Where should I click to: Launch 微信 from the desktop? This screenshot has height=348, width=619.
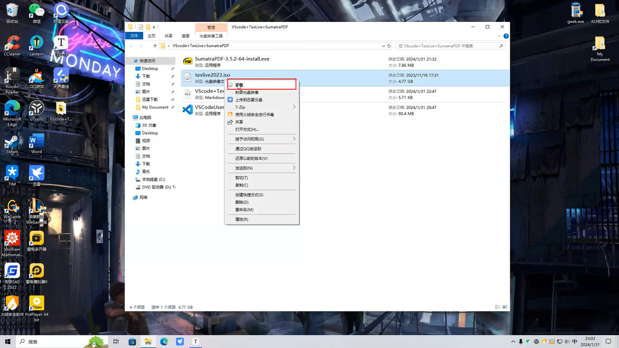37,13
